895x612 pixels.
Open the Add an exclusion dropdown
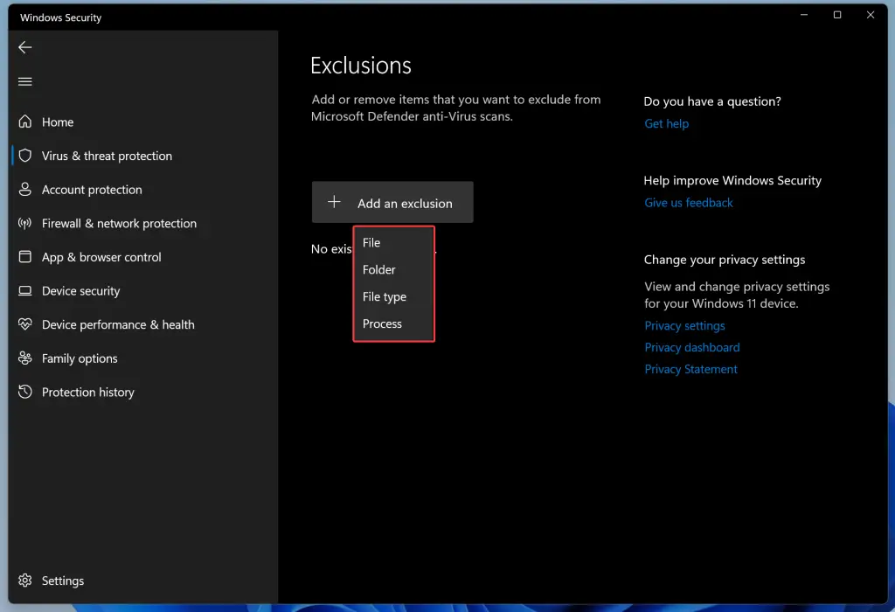[x=392, y=202]
